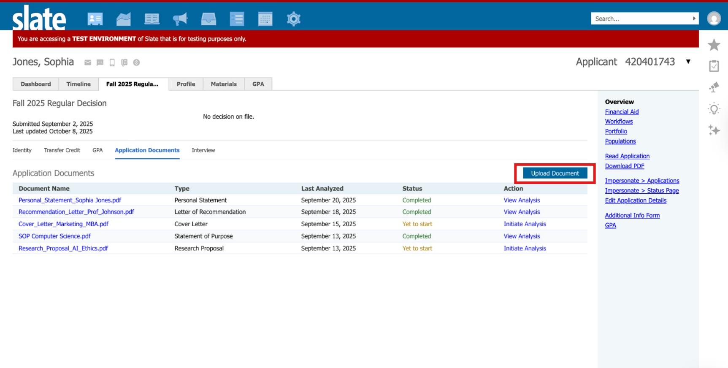Switch to the Timeline tab
The height and width of the screenshot is (368, 728).
pos(78,84)
